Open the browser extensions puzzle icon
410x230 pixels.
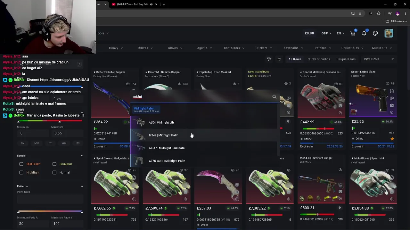pos(379,13)
